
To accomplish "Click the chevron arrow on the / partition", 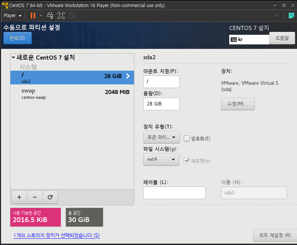I will (128, 76).
